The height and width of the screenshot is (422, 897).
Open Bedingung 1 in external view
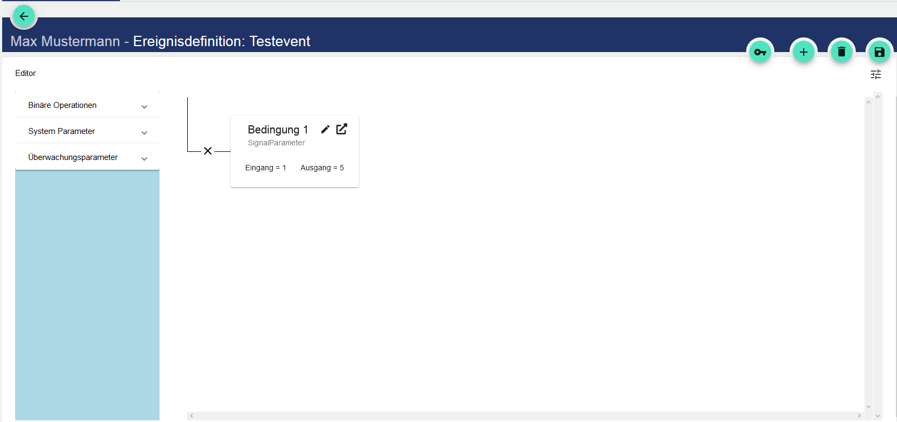tap(342, 129)
